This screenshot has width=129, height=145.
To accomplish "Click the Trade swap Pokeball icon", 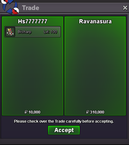I will click(10, 7).
